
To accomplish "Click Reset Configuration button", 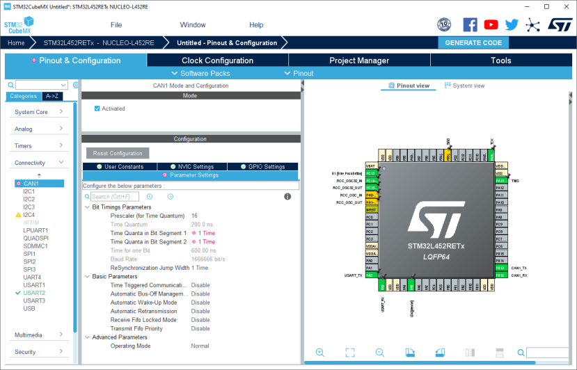I will (x=118, y=153).
